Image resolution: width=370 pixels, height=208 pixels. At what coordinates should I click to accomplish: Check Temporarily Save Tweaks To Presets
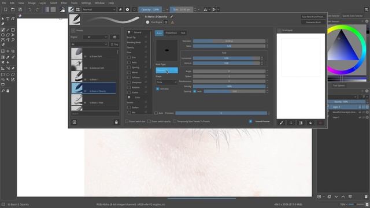175,121
